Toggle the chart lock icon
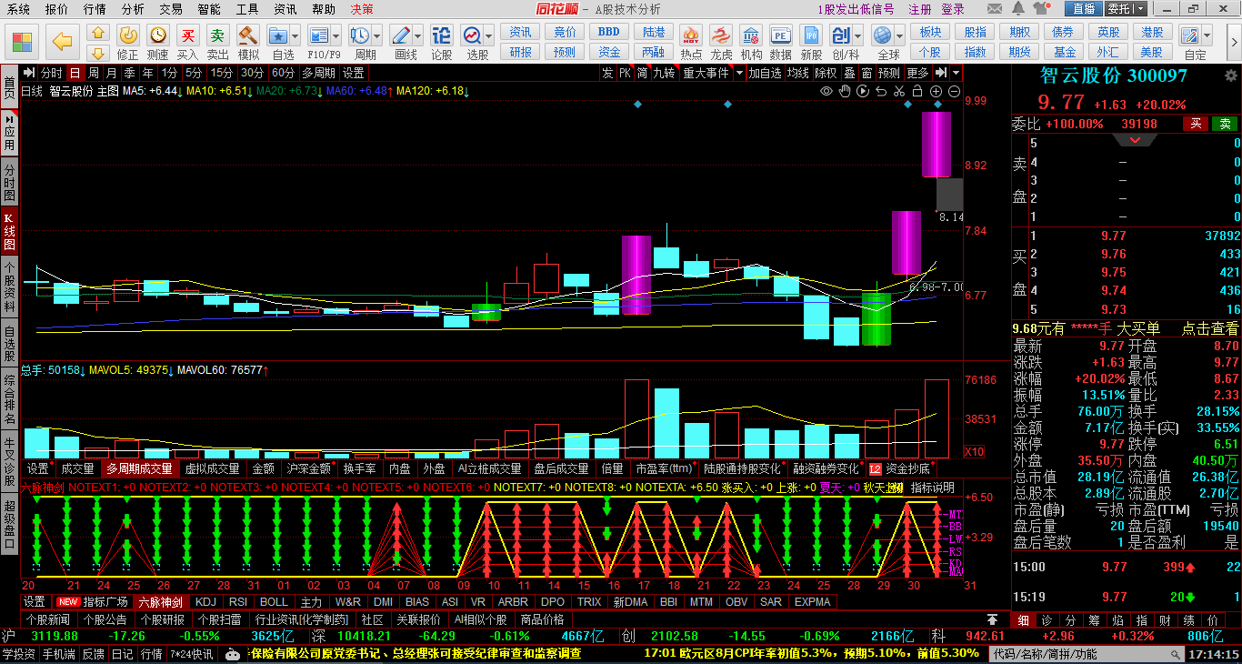 (x=917, y=91)
